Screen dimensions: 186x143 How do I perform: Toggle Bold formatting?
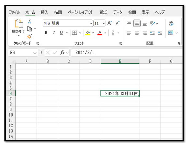pyautogui.click(x=46, y=33)
